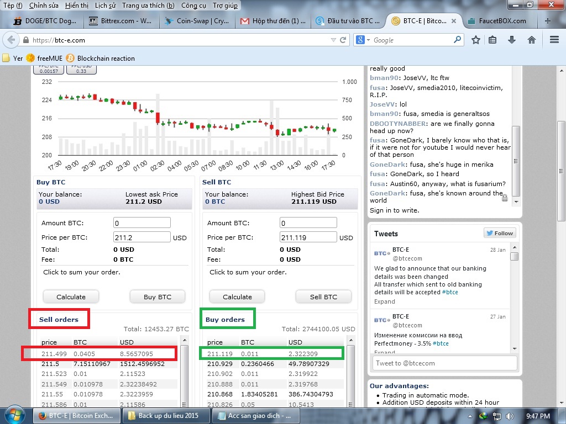Open the Google search engine dropdown
The image size is (566, 424).
363,40
